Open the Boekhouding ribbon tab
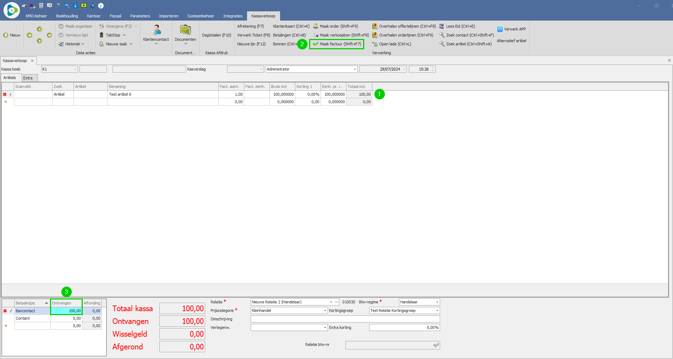The height and width of the screenshot is (359, 673). pos(67,16)
